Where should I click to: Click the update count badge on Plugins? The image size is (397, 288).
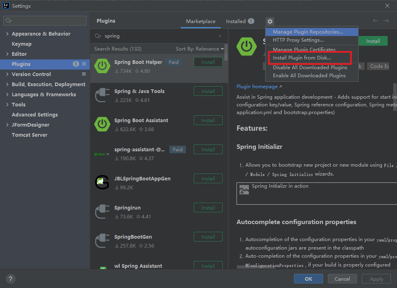tap(76, 64)
